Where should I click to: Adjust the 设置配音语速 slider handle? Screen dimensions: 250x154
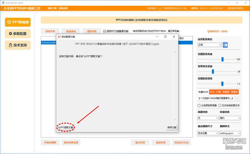point(223,84)
